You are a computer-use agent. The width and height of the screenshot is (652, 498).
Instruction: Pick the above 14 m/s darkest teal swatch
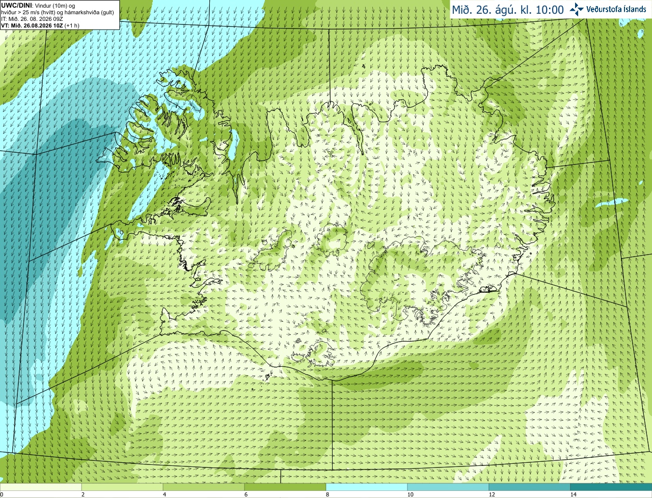point(611,487)
